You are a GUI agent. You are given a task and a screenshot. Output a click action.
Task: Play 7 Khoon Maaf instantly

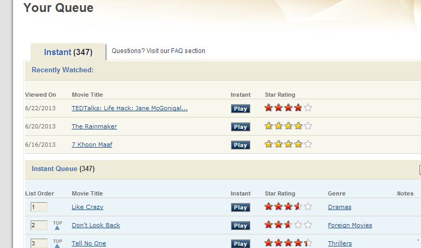[241, 145]
